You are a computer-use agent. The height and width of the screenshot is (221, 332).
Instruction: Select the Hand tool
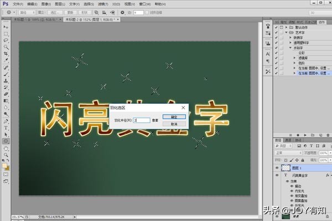click(x=6, y=149)
